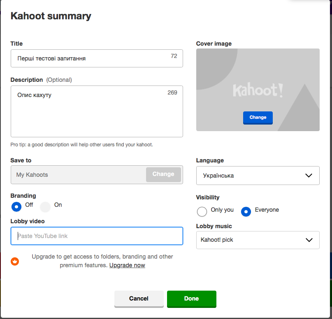Viewport: 332px width, 319px height.
Task: Open the Lobby music dropdown
Action: tap(258, 240)
